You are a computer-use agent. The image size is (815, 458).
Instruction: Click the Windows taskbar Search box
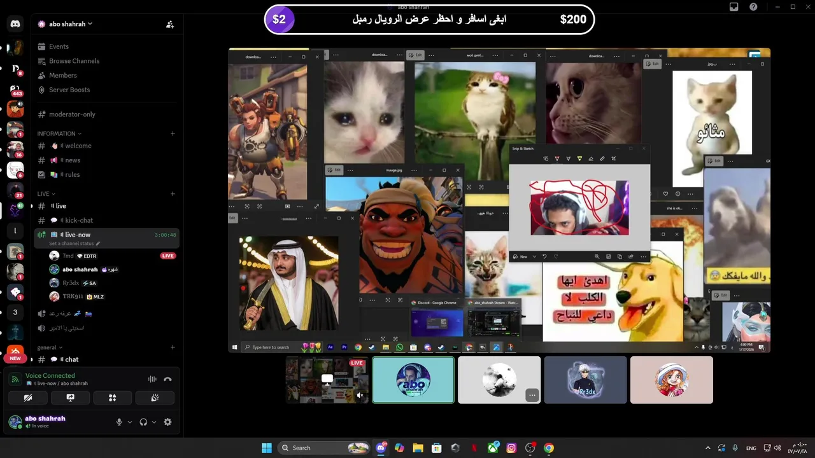pyautogui.click(x=325, y=448)
